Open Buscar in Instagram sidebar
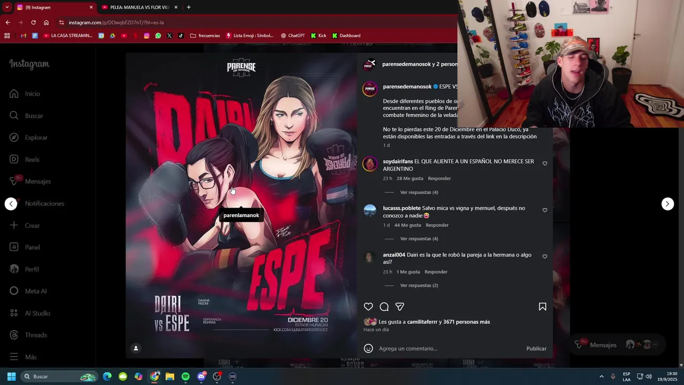 click(x=27, y=115)
